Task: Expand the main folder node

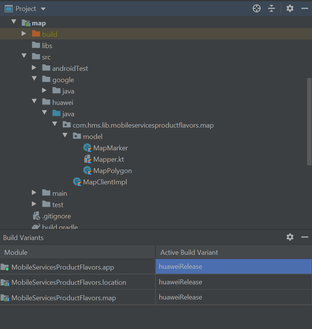Action: pos(34,193)
